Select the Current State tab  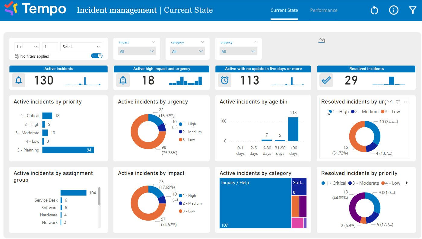point(284,10)
